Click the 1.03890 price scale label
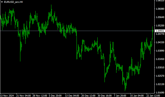165x97 pixels. click(x=160, y=51)
